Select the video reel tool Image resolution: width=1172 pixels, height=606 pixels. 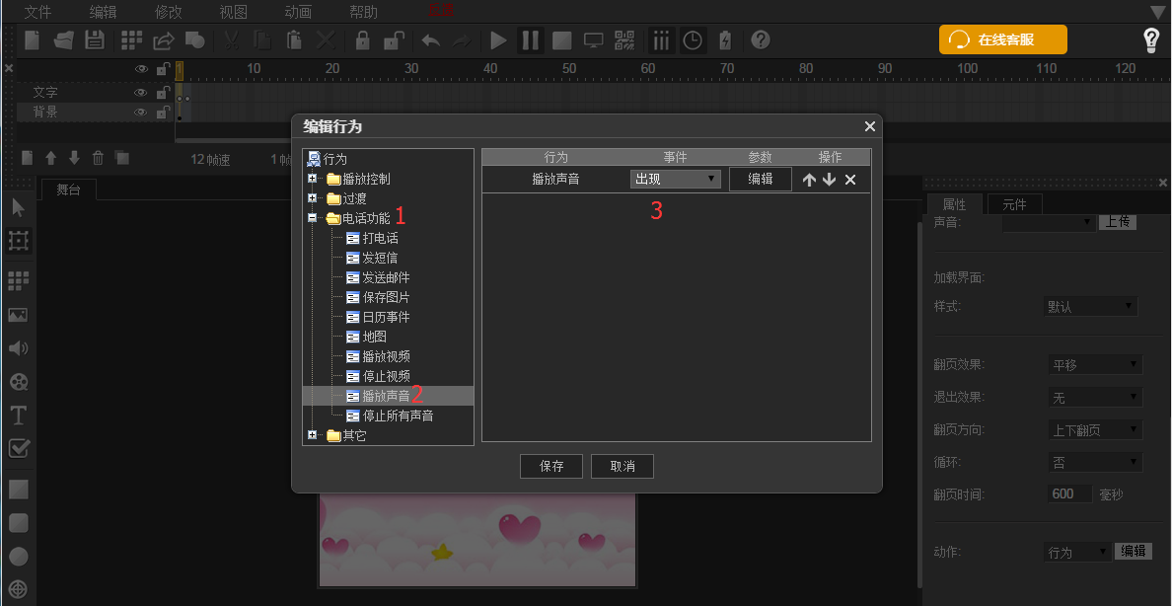(18, 381)
